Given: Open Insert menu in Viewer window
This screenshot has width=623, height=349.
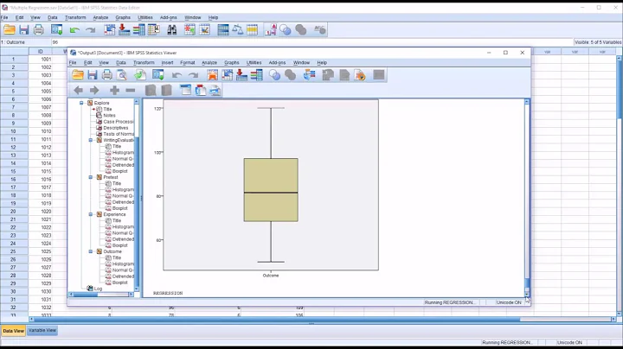Looking at the screenshot, I should (167, 63).
